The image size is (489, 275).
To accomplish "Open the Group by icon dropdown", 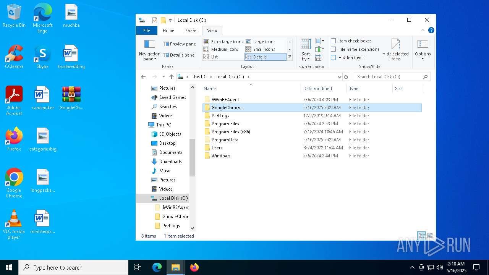I will 320,41.
